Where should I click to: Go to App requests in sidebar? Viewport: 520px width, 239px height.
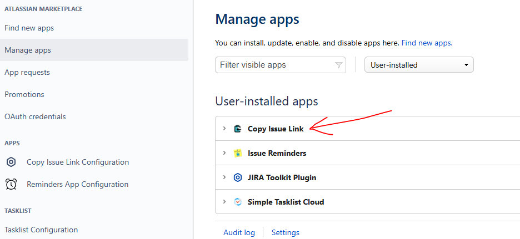point(27,72)
